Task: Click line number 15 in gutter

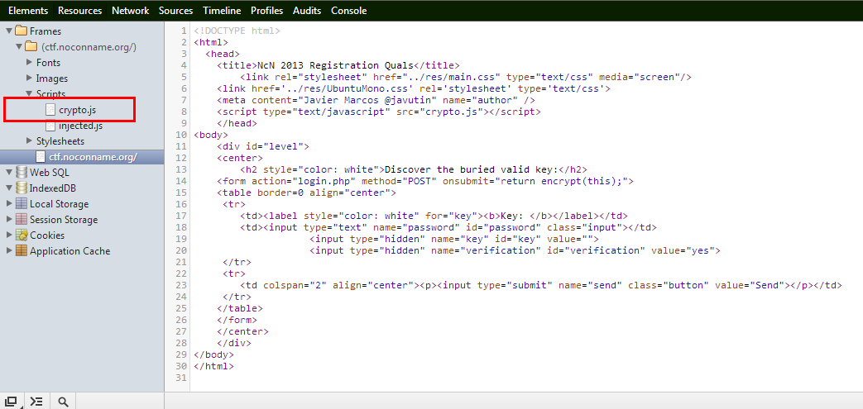Action: (x=180, y=193)
